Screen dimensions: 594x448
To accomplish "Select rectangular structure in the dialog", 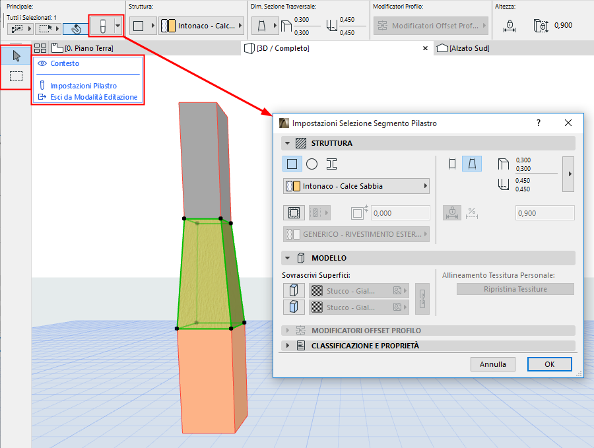I will (x=292, y=164).
